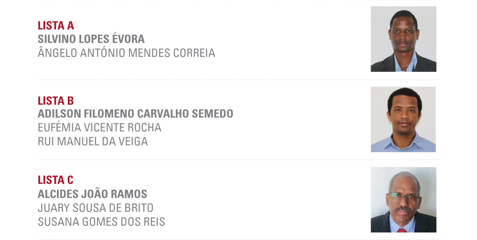Select candidate name Silvino Lopes Évora
This screenshot has height=240, width=477.
[x=91, y=39]
